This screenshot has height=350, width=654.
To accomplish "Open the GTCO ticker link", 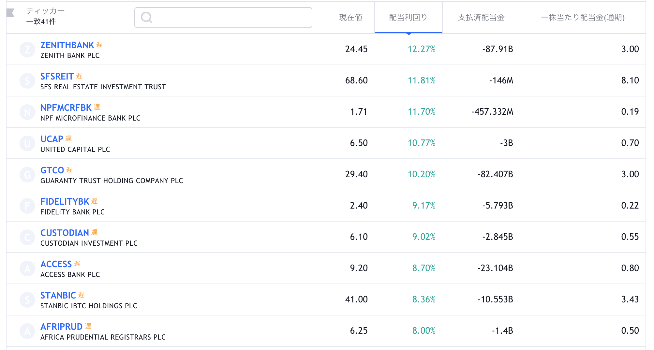I will pyautogui.click(x=52, y=170).
